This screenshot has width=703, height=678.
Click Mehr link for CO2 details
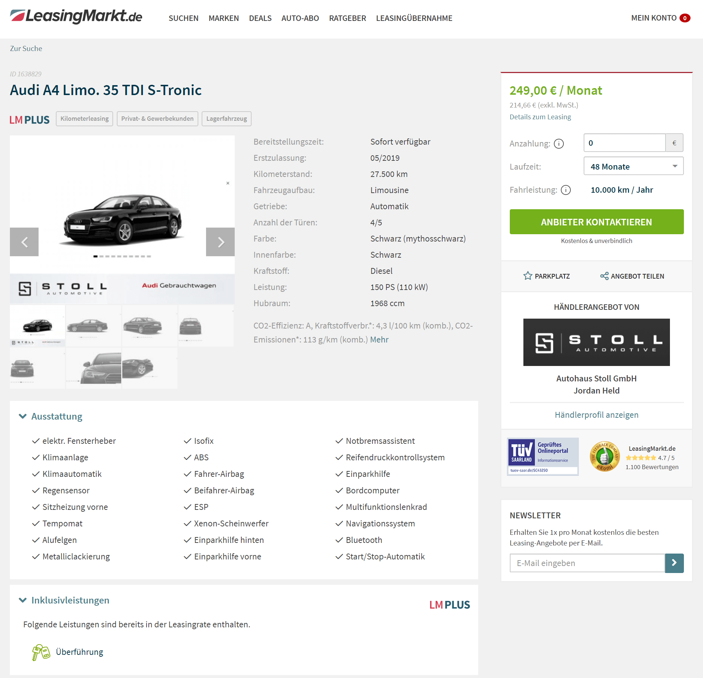pyautogui.click(x=379, y=340)
